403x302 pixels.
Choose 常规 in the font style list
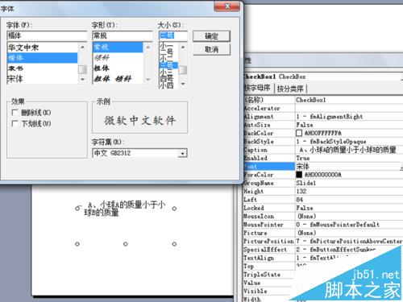[x=118, y=48]
